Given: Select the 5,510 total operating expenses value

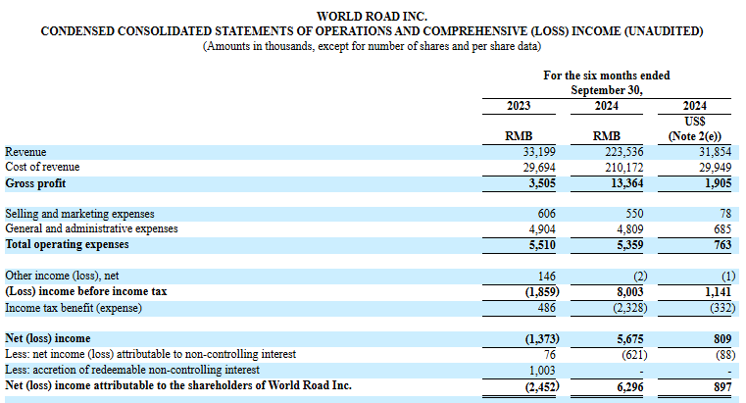Looking at the screenshot, I should (542, 243).
